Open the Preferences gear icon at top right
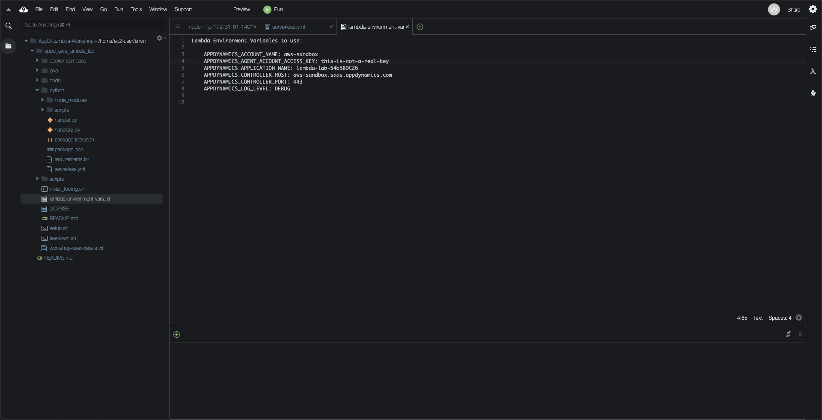The image size is (822, 420). tap(813, 9)
